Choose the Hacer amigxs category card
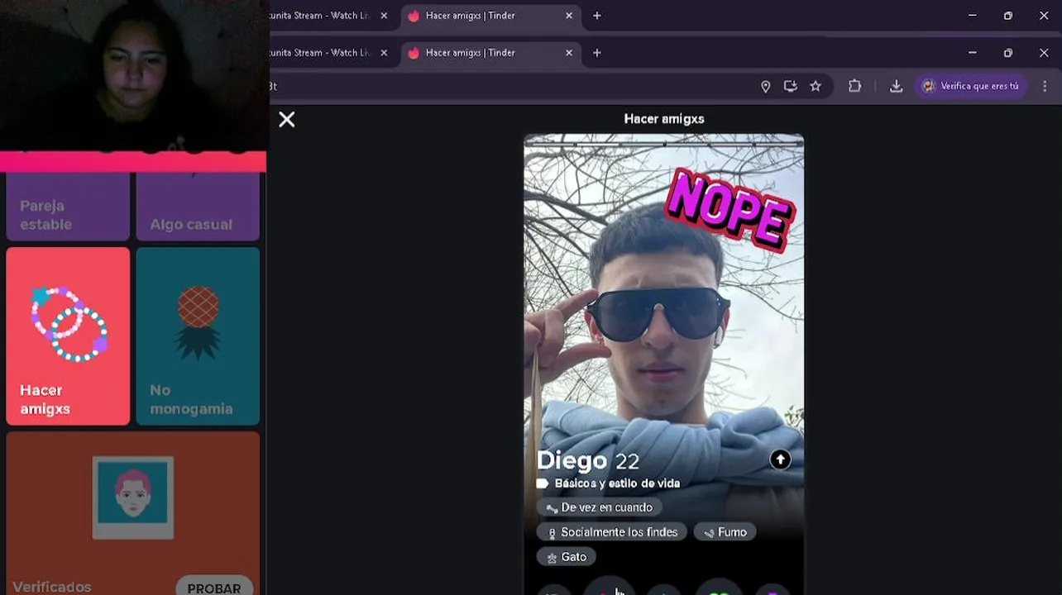The width and height of the screenshot is (1062, 595). point(68,336)
